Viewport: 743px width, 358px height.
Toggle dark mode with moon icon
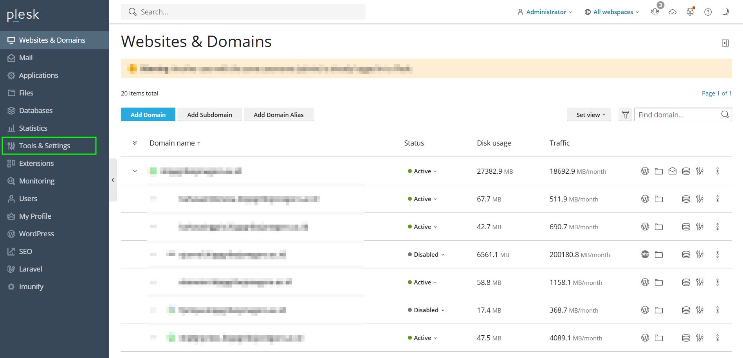(725, 12)
